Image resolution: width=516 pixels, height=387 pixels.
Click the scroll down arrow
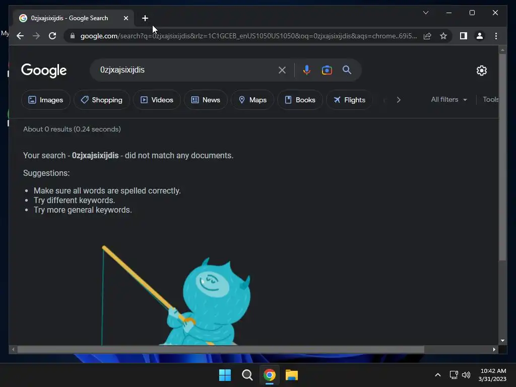[502, 341]
